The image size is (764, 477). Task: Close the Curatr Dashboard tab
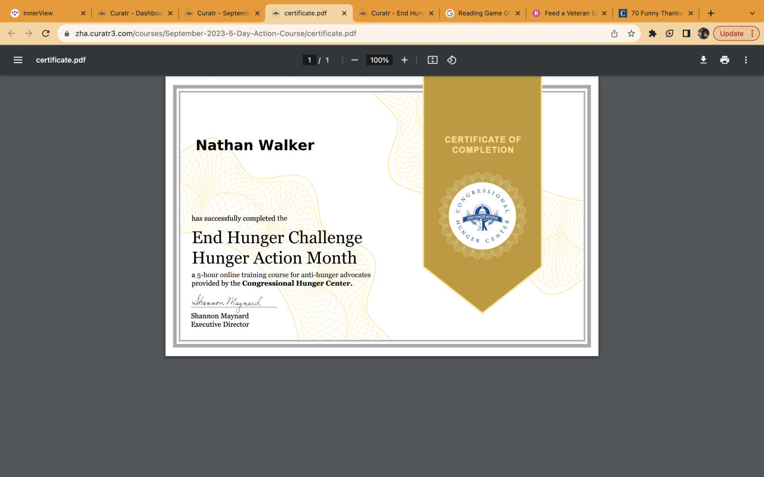170,13
